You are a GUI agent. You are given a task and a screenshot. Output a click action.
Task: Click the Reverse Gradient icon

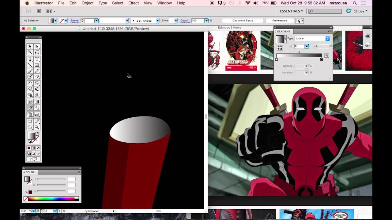point(280,48)
